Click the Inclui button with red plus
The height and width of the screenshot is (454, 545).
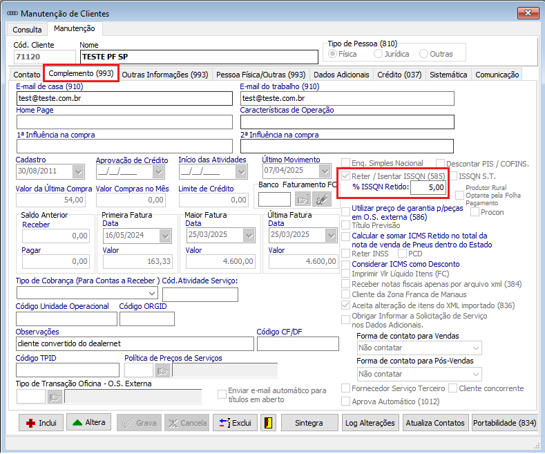41,423
